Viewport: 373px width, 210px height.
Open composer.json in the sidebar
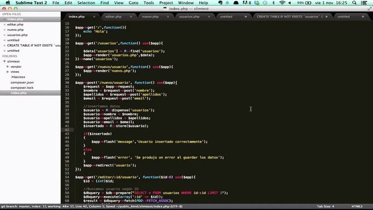(22, 82)
